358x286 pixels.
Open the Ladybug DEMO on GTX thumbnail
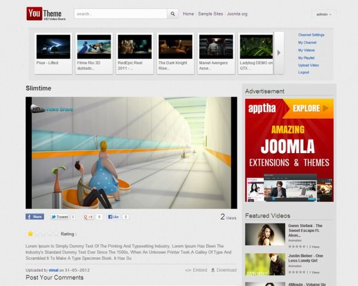pos(256,46)
